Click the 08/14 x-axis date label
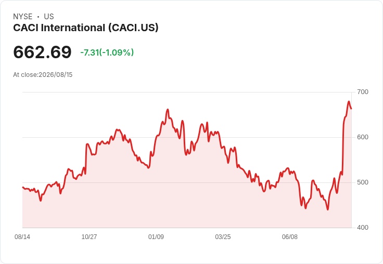Viewport: 383px width, 264px height. 22,236
